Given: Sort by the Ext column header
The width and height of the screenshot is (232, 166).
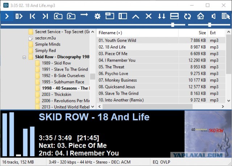Looking at the screenshot, I should 216,33.
